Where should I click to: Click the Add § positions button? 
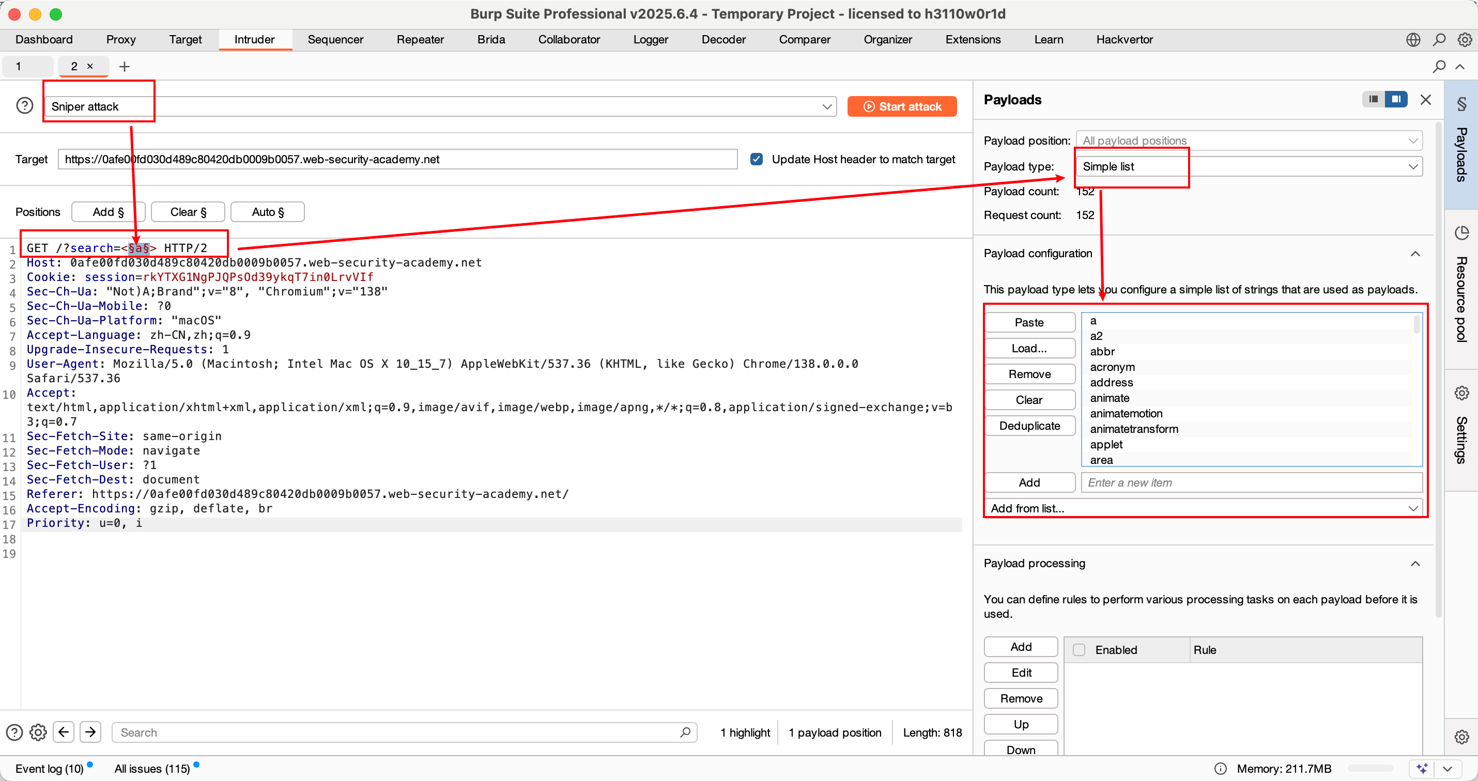point(109,212)
